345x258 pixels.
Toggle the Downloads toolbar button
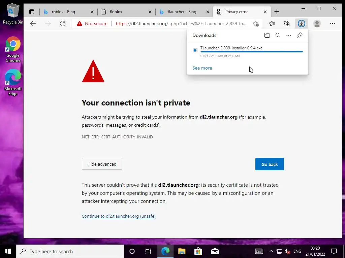click(x=301, y=24)
